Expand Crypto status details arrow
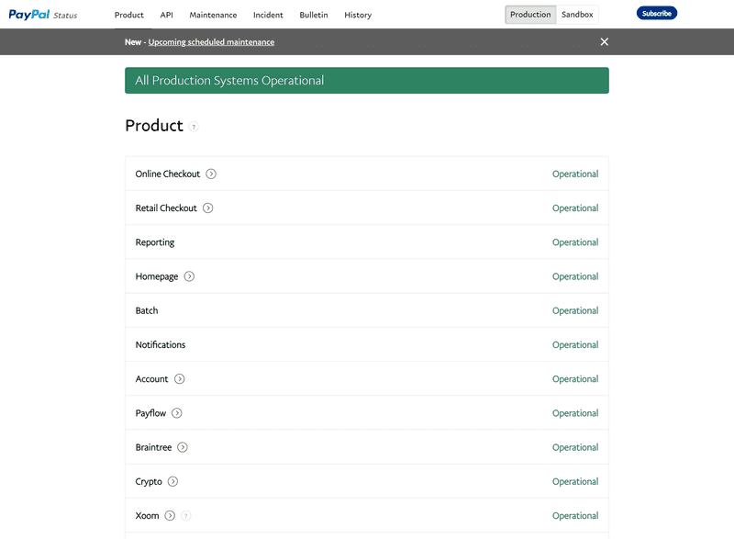This screenshot has height=539, width=734. click(x=174, y=481)
